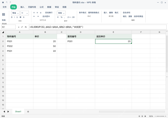Apply percent % number format
The height and width of the screenshot is (118, 168).
[61, 17]
